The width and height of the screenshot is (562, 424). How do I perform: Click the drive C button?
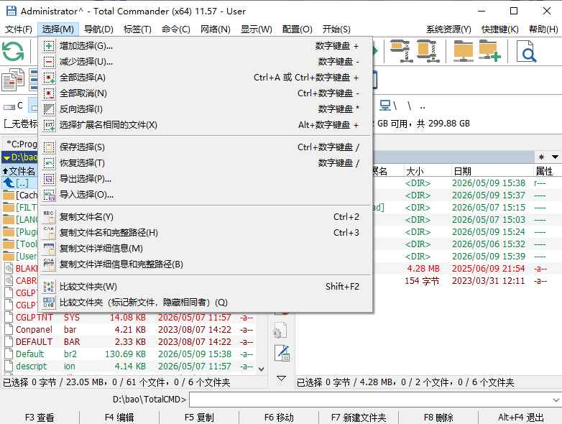[x=13, y=106]
